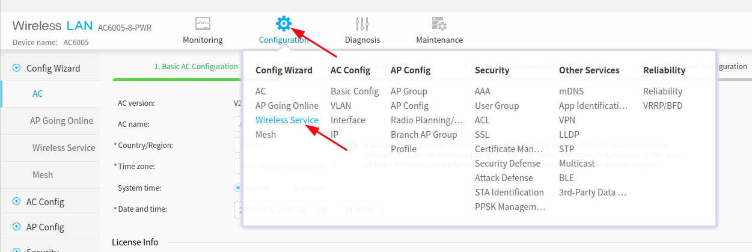The height and width of the screenshot is (252, 752).
Task: Open Radio Planning in AP Config menu
Action: pos(427,120)
